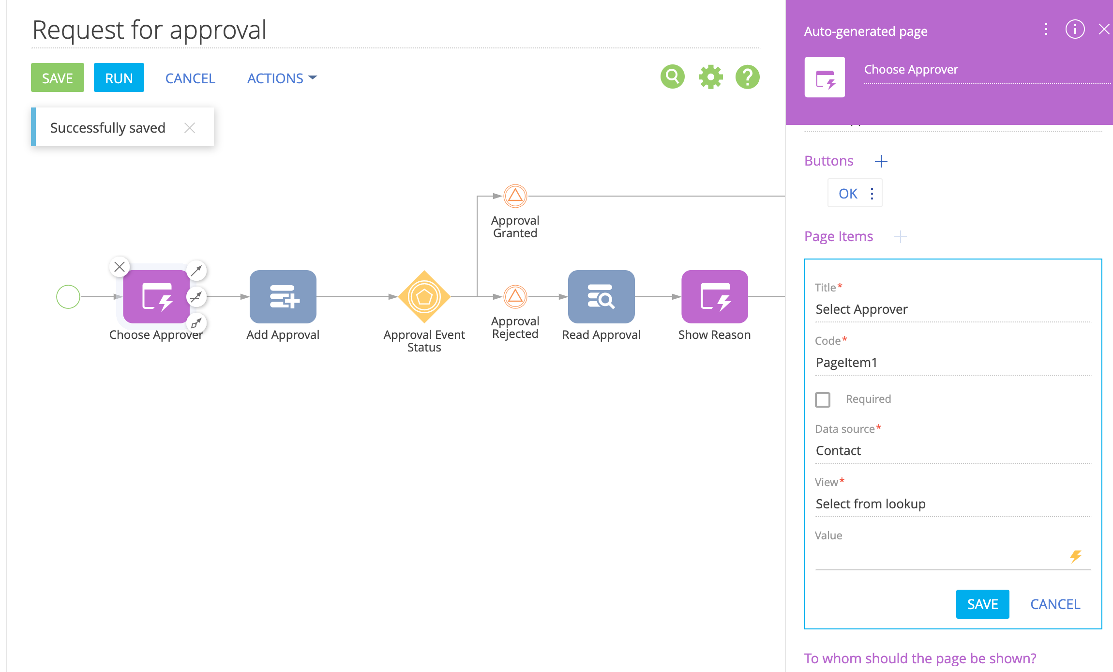Click To whom should page be shown heading
Screen dimensions: 1113x672
[920, 658]
